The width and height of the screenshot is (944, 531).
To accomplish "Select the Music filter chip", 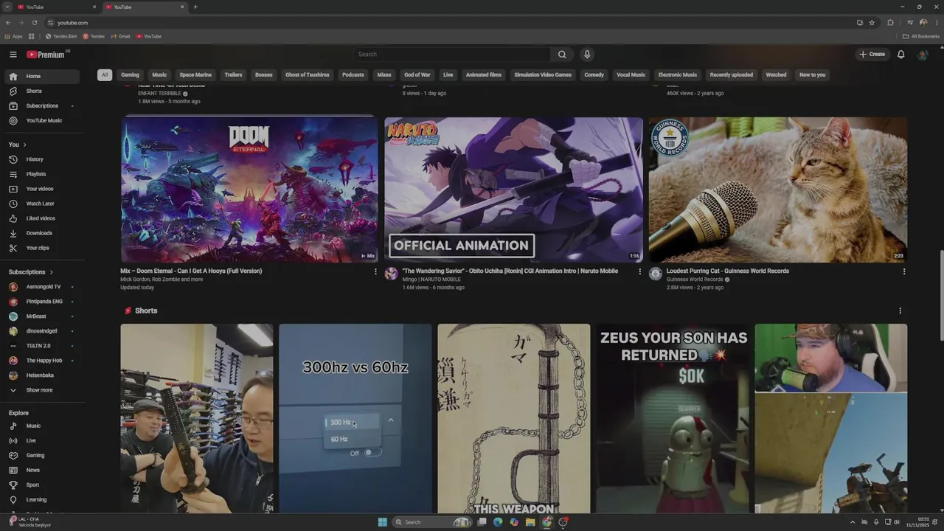I will 159,74.
